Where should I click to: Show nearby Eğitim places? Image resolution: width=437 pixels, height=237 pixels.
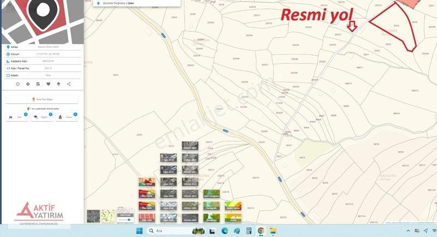pyautogui.click(x=42, y=117)
